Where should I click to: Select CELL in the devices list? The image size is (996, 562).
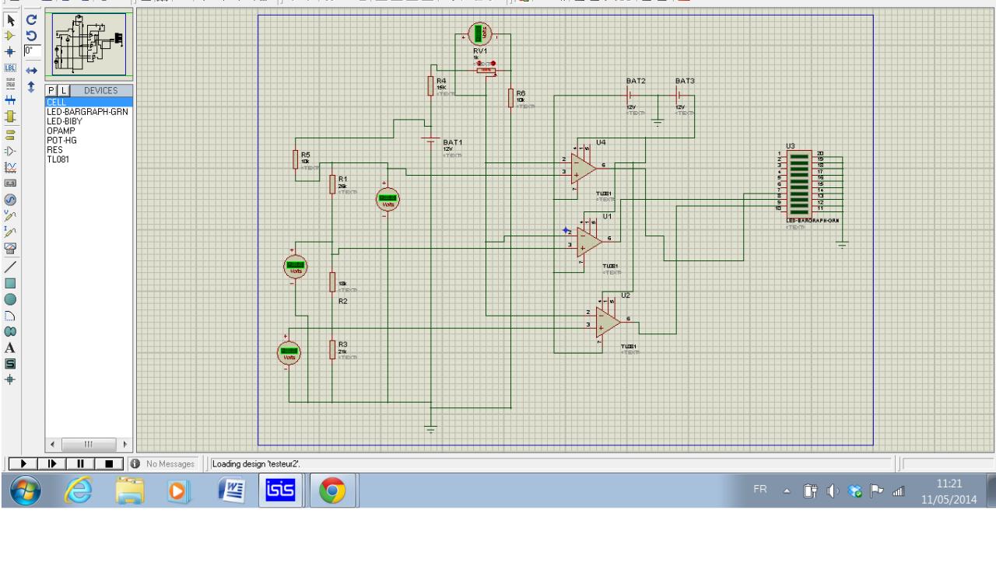pos(89,102)
